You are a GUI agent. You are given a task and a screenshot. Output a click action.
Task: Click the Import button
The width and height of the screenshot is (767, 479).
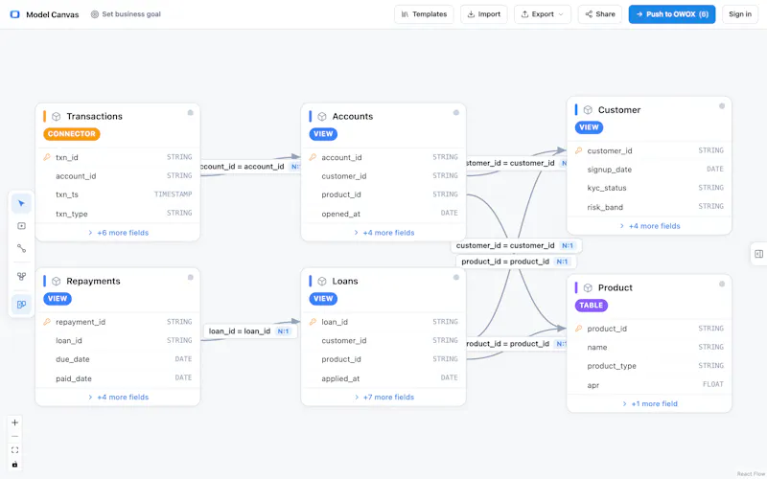pyautogui.click(x=484, y=14)
